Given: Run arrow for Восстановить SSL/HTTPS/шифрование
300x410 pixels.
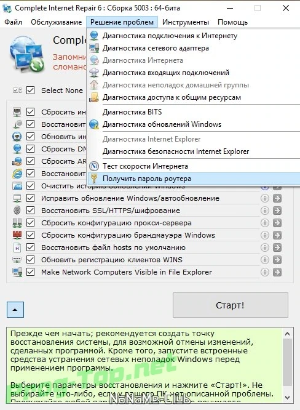Looking at the screenshot, I should [277, 211].
